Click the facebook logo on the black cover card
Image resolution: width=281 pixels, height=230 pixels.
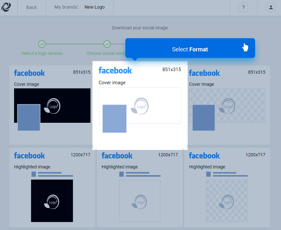pos(30,73)
